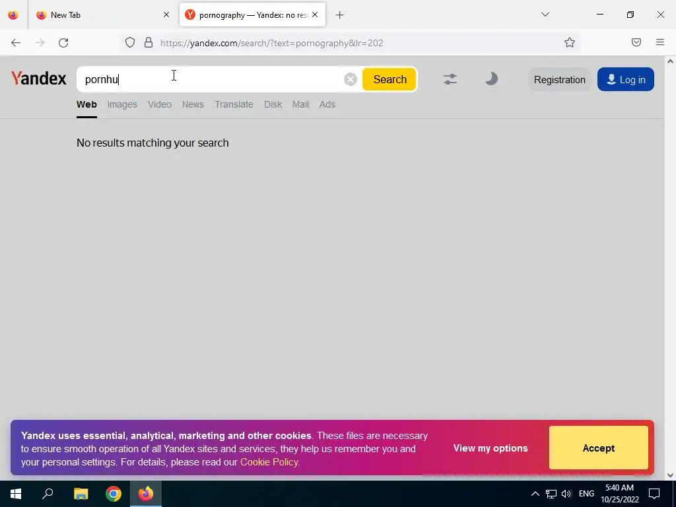Image resolution: width=676 pixels, height=507 pixels.
Task: Open tracking protection shield panel
Action: coord(130,43)
